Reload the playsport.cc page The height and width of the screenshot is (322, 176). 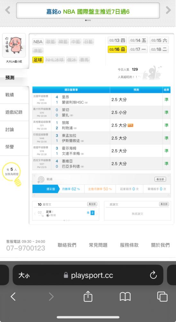tap(153, 275)
